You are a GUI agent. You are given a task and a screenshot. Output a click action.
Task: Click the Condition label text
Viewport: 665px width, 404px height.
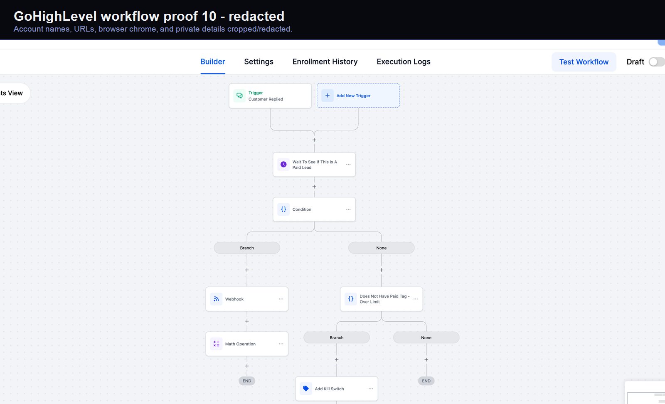coord(302,209)
